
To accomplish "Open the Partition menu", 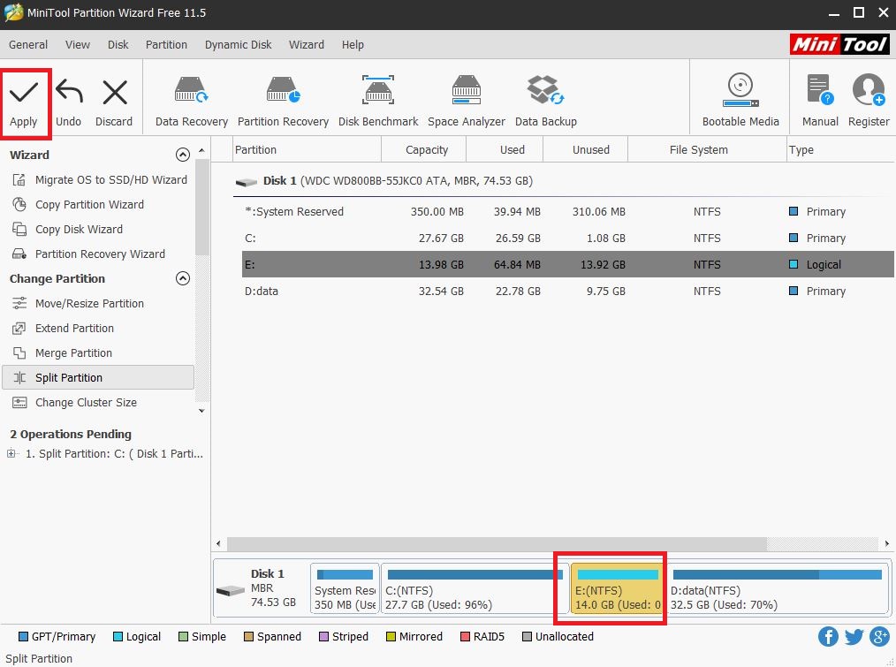I will [x=166, y=44].
